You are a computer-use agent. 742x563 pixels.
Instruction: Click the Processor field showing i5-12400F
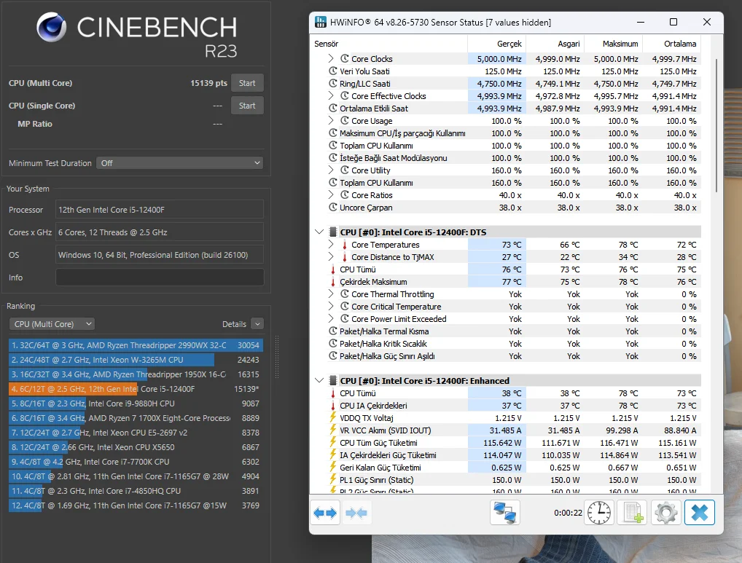click(x=160, y=210)
